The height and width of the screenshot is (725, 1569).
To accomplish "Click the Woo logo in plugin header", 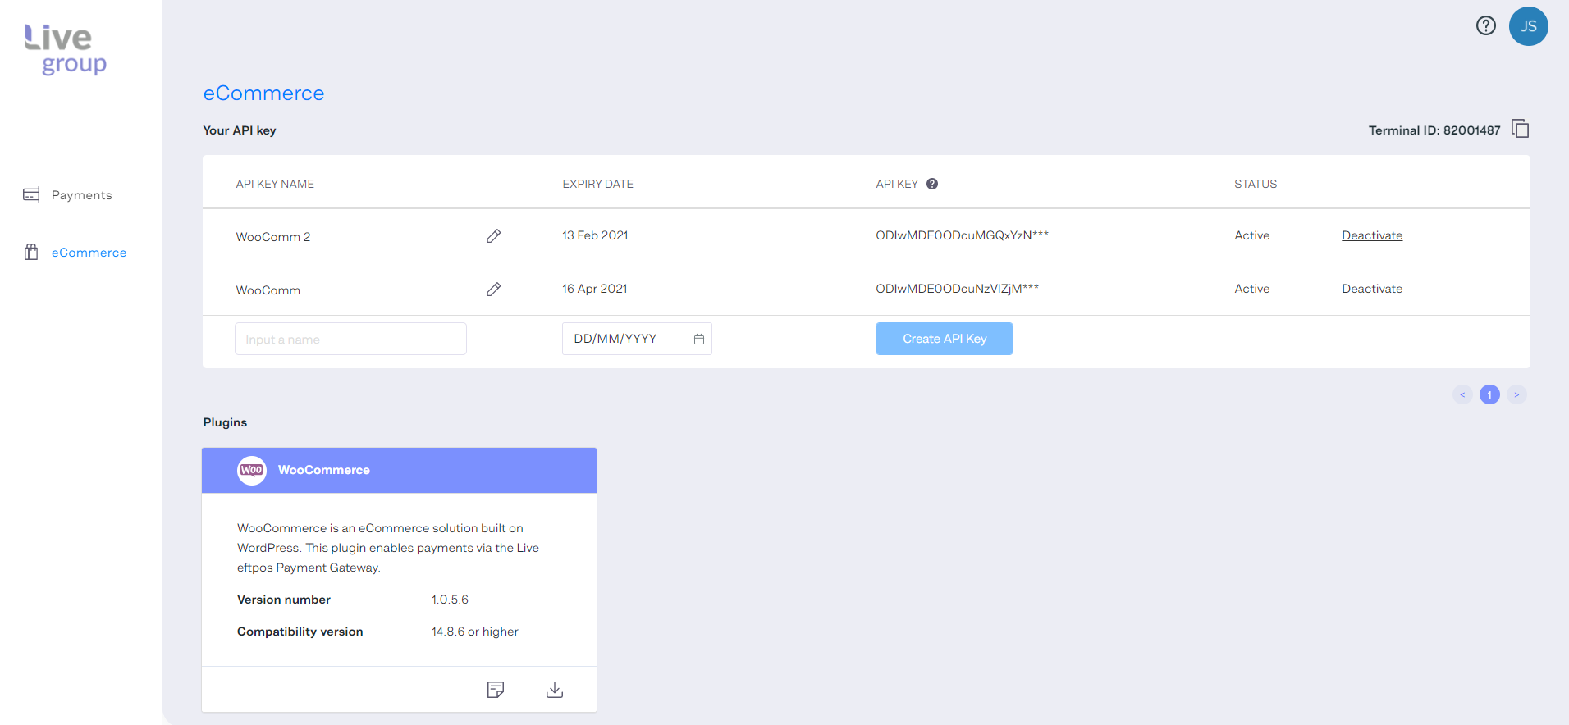I will coord(252,470).
